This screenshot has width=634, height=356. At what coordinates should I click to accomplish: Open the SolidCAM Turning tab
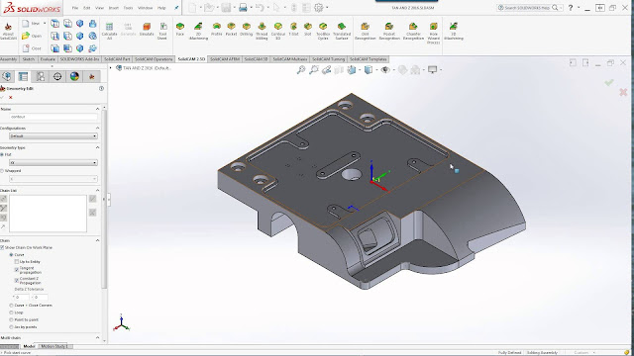[x=328, y=59]
